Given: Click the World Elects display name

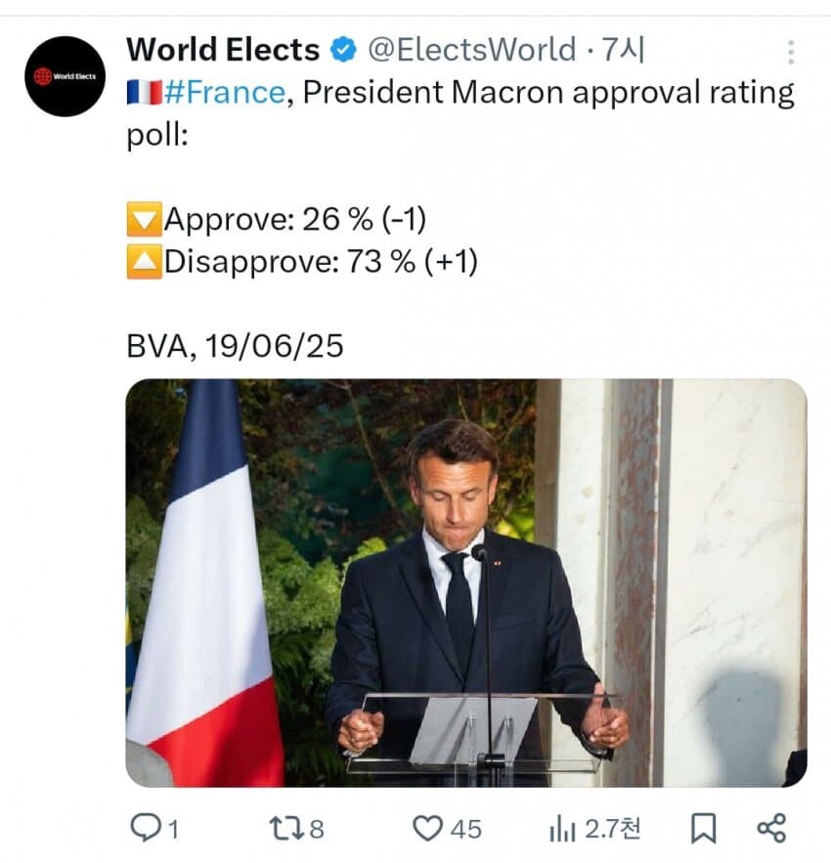Looking at the screenshot, I should click(223, 50).
